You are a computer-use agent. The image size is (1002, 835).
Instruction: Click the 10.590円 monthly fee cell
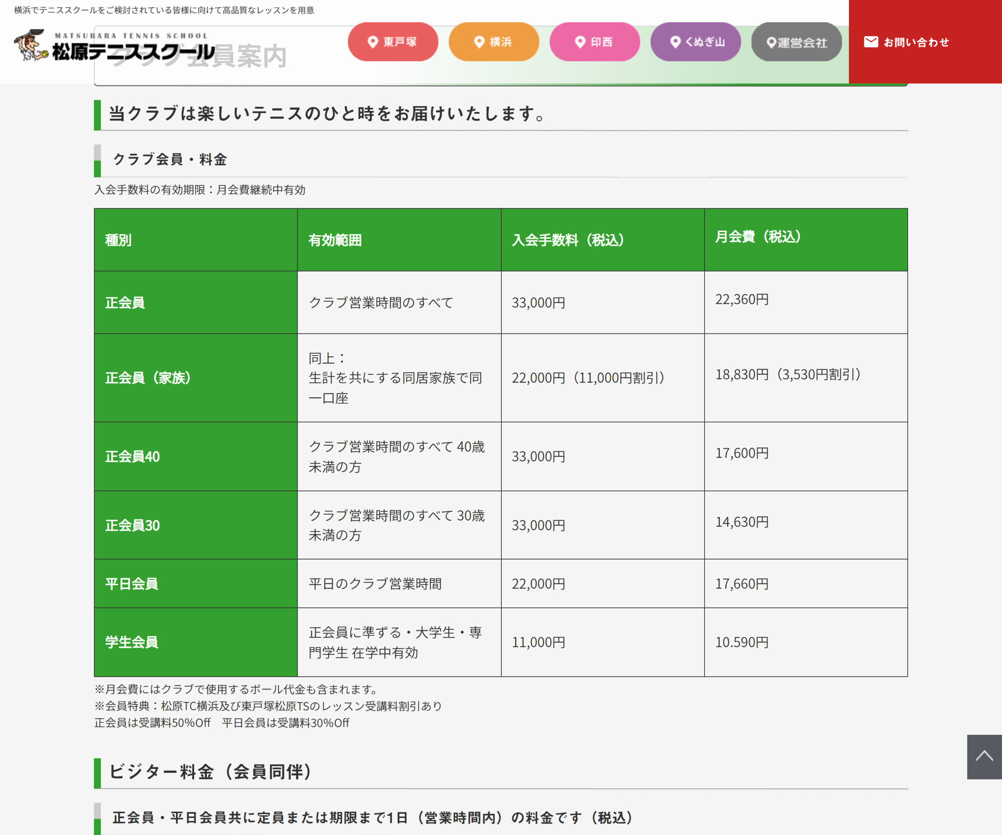tap(806, 642)
